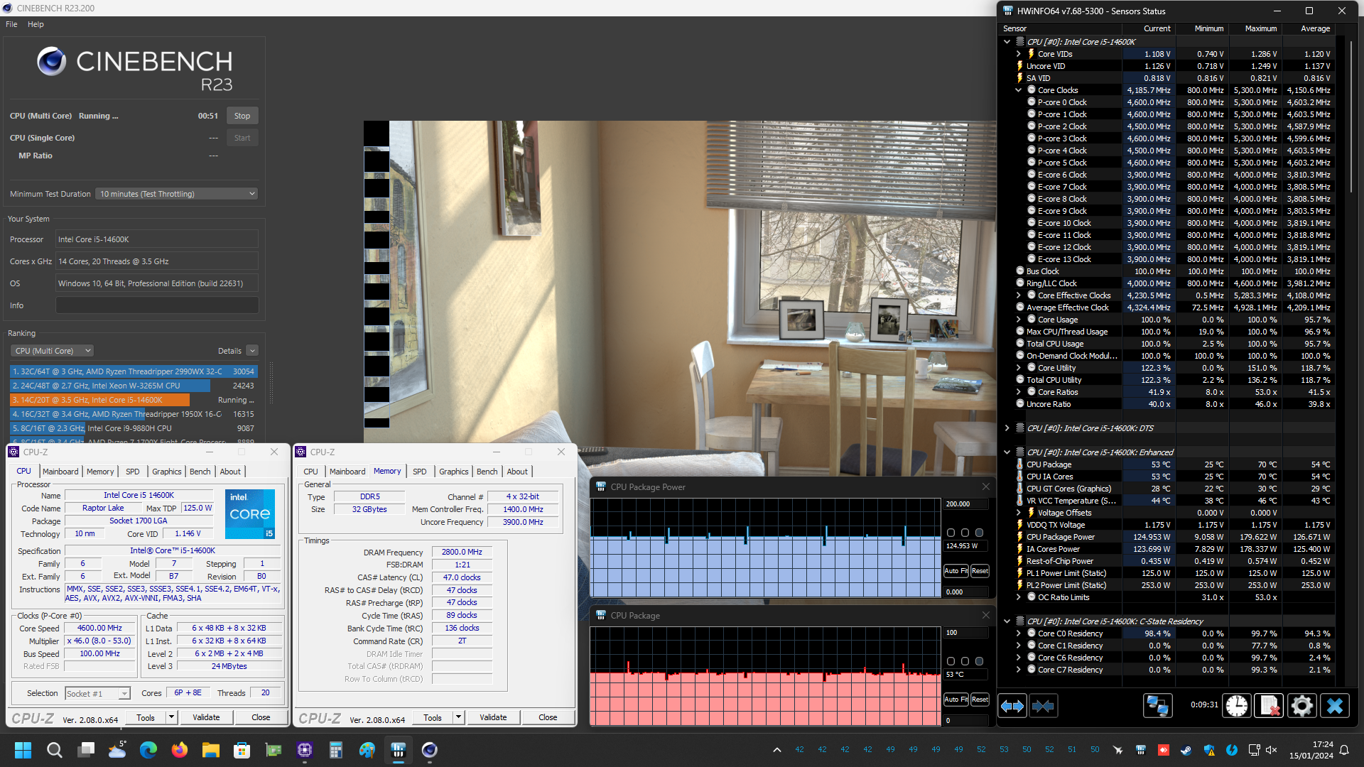Image resolution: width=1364 pixels, height=767 pixels.
Task: Expand Core VIDs sensor row
Action: [x=1018, y=54]
